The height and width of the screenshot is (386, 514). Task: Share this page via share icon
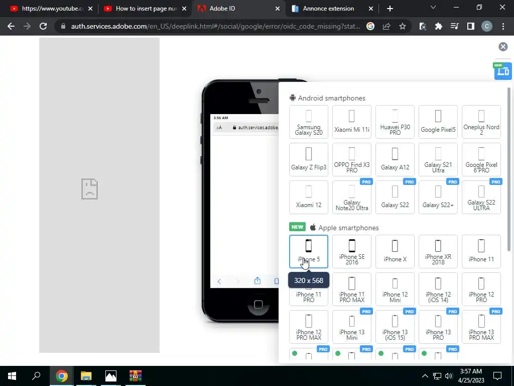coord(387,26)
